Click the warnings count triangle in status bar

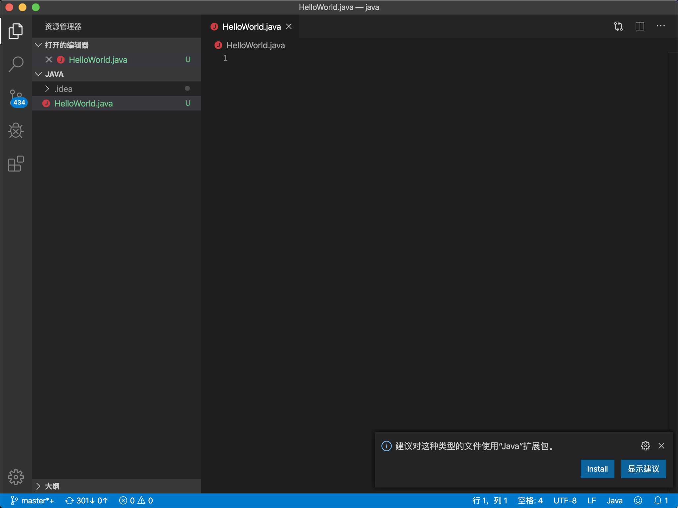146,501
